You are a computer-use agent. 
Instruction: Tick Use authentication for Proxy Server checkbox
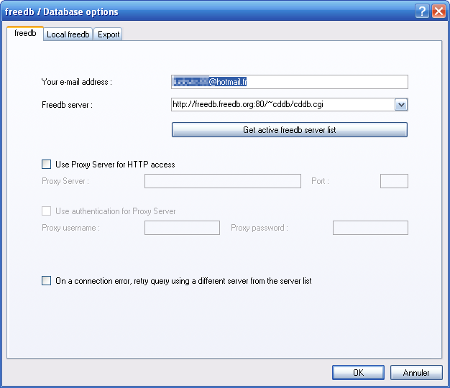[46, 211]
